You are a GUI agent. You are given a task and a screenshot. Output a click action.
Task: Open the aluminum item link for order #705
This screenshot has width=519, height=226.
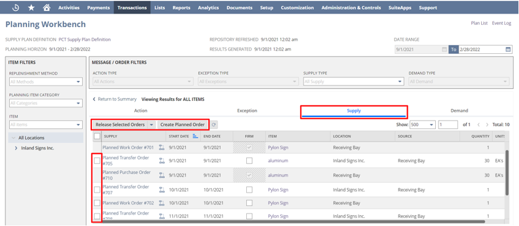pyautogui.click(x=278, y=161)
